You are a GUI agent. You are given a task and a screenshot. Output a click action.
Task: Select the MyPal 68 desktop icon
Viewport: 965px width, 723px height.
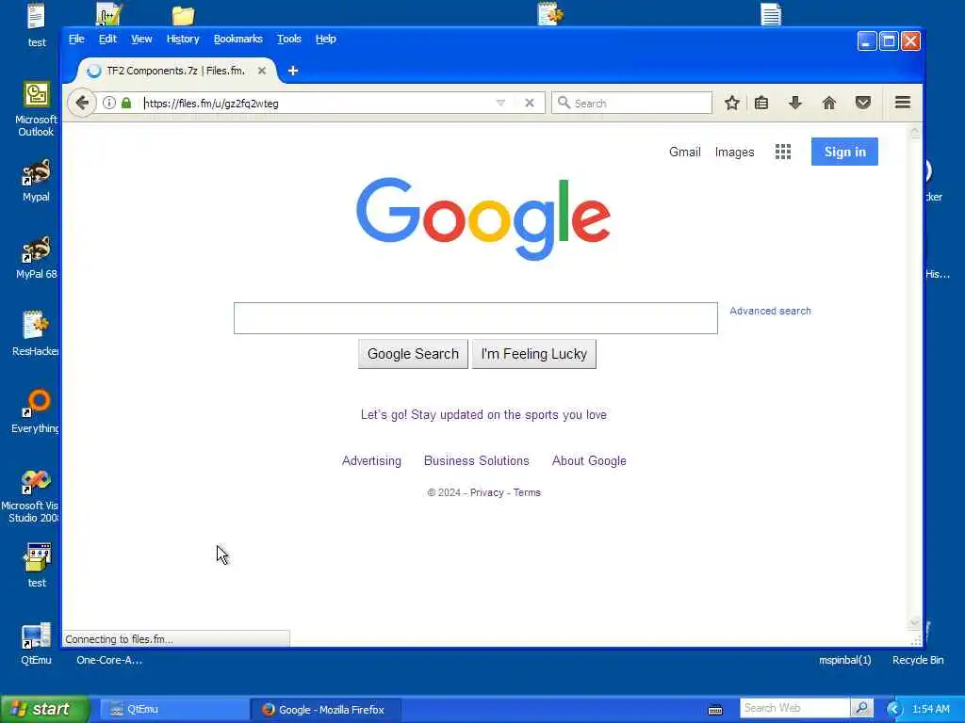(37, 258)
